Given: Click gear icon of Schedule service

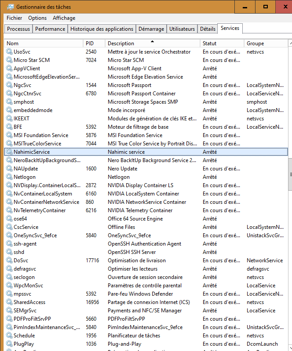Looking at the screenshot, I should point(9,335).
